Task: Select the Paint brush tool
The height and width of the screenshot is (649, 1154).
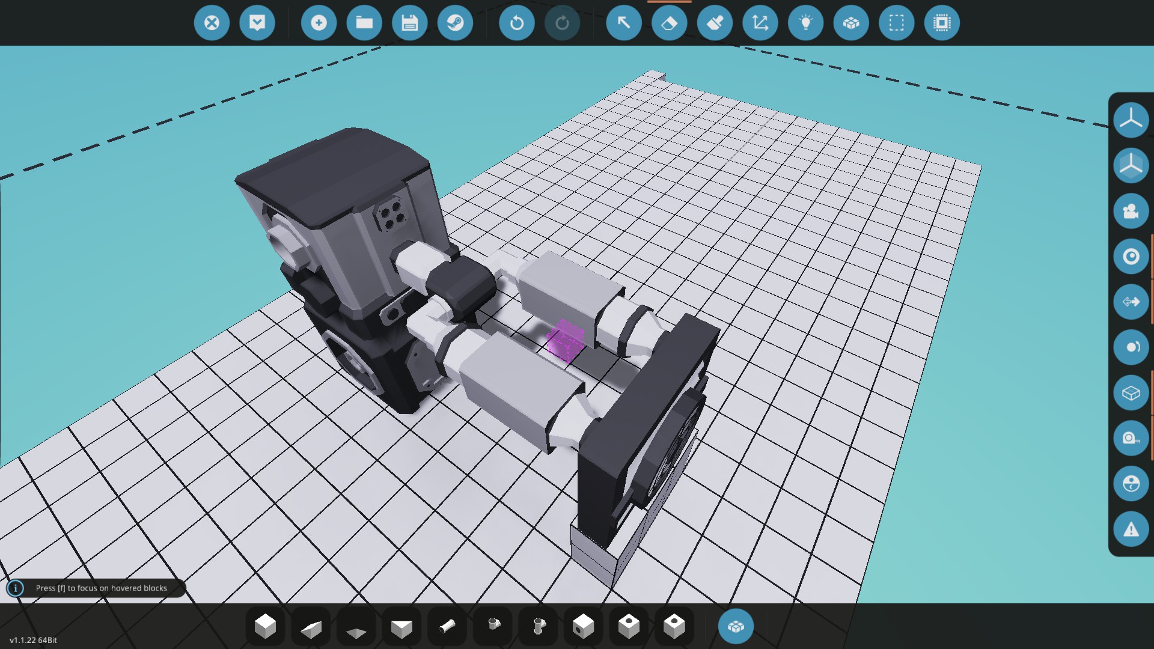Action: click(x=715, y=23)
